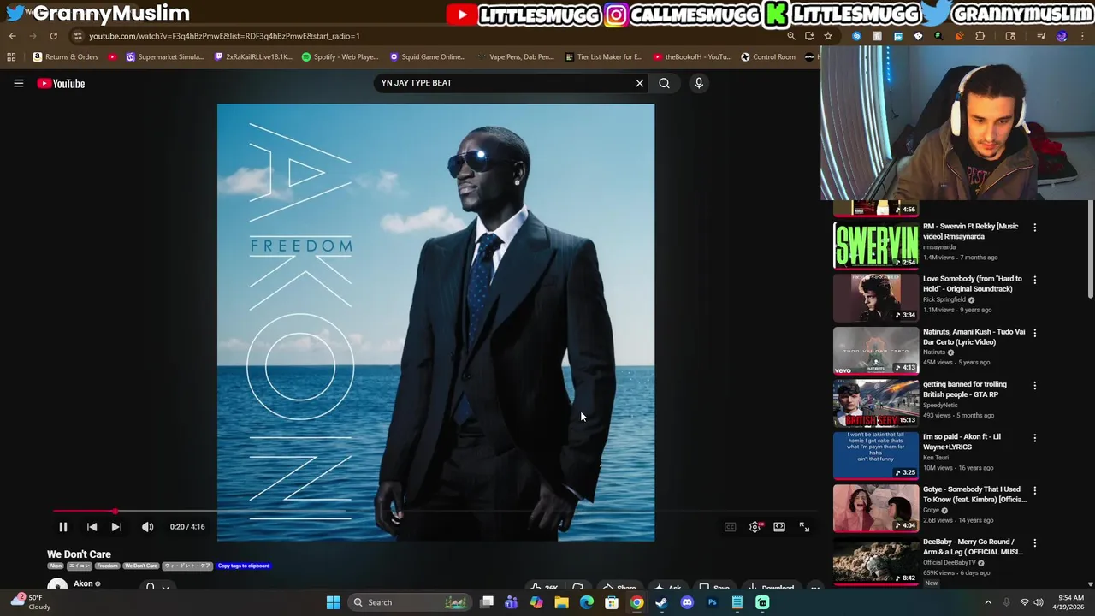Play the Love Somebody thumbnail
This screenshot has height=616, width=1095.
click(x=876, y=297)
